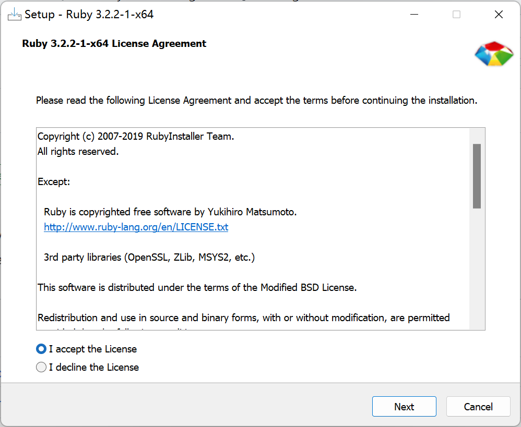Click the greyed-out maximize window button

point(456,15)
